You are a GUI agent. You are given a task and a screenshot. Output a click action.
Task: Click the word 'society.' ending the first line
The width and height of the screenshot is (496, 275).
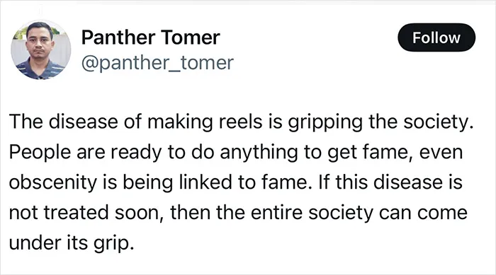click(439, 122)
